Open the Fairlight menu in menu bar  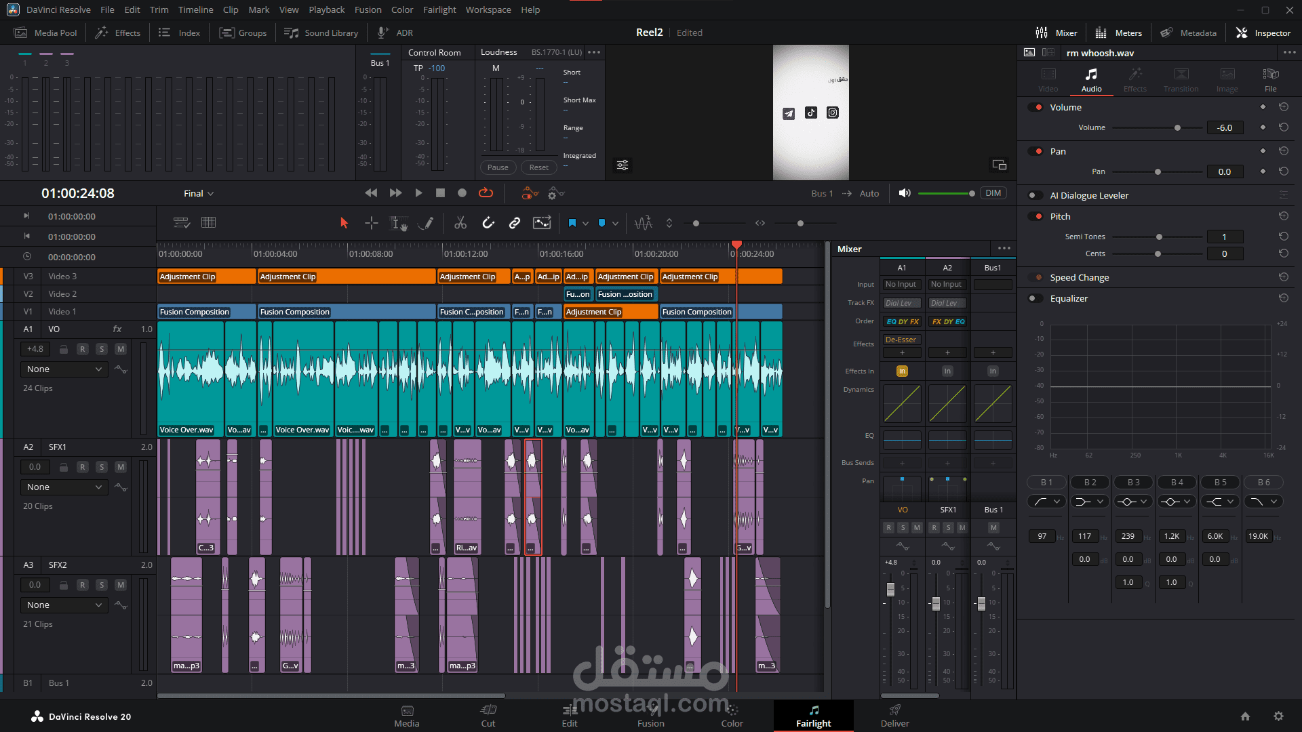point(439,9)
